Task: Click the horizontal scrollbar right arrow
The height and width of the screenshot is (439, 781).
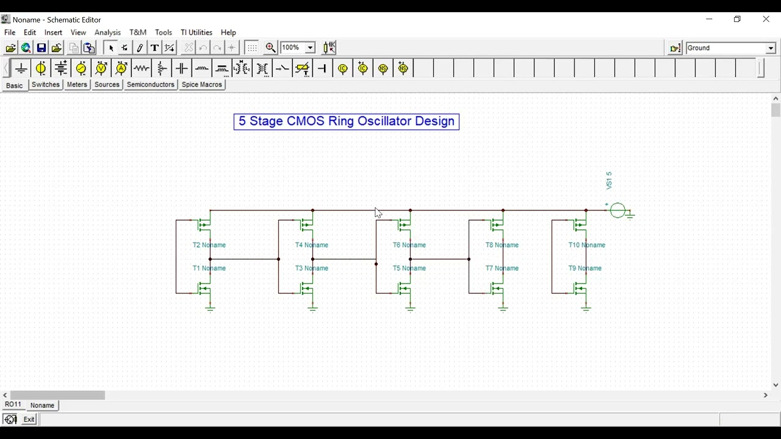Action: point(766,395)
